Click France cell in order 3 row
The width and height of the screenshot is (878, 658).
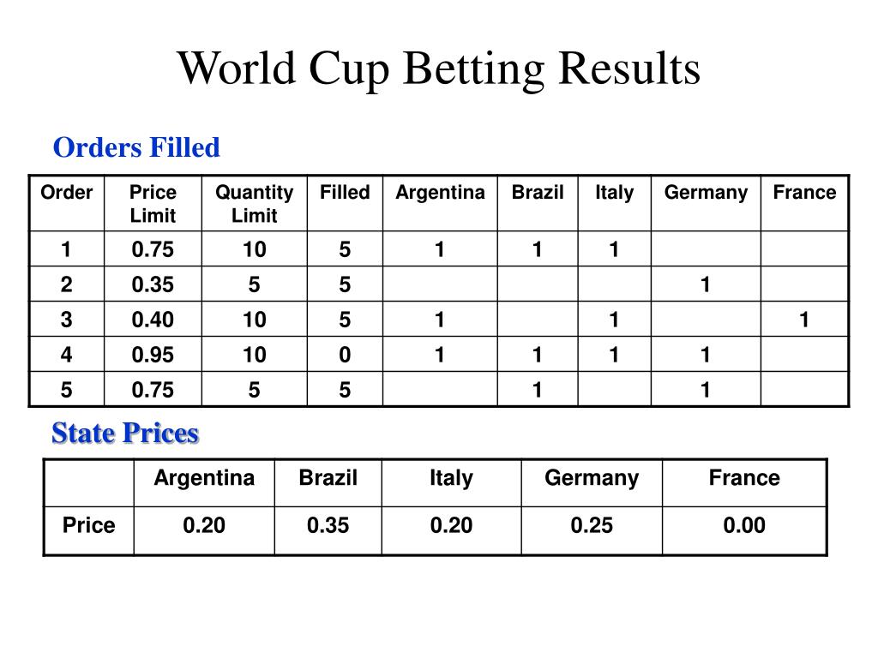tap(804, 320)
